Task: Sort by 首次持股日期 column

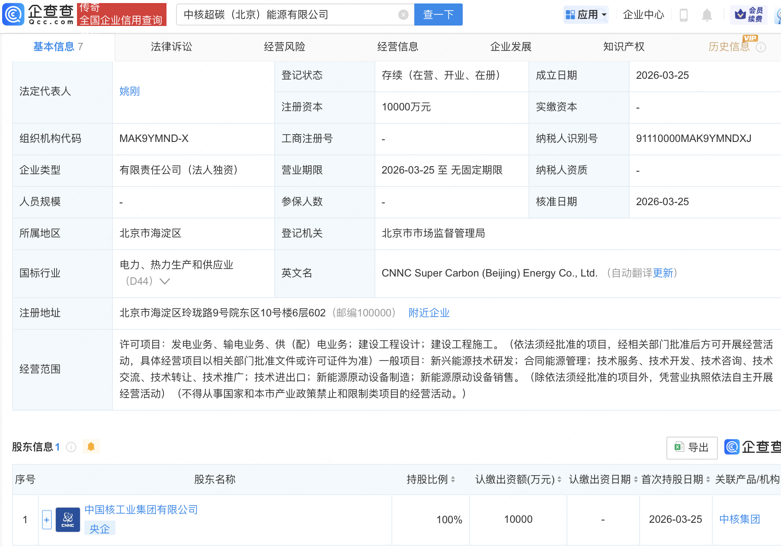Action: click(x=708, y=479)
